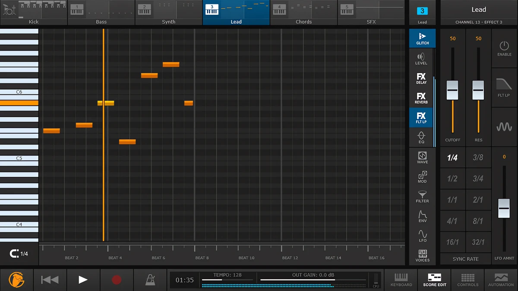Open the Envelope (ENV) editor icon
Screen dimensions: 518x291
pyautogui.click(x=422, y=216)
